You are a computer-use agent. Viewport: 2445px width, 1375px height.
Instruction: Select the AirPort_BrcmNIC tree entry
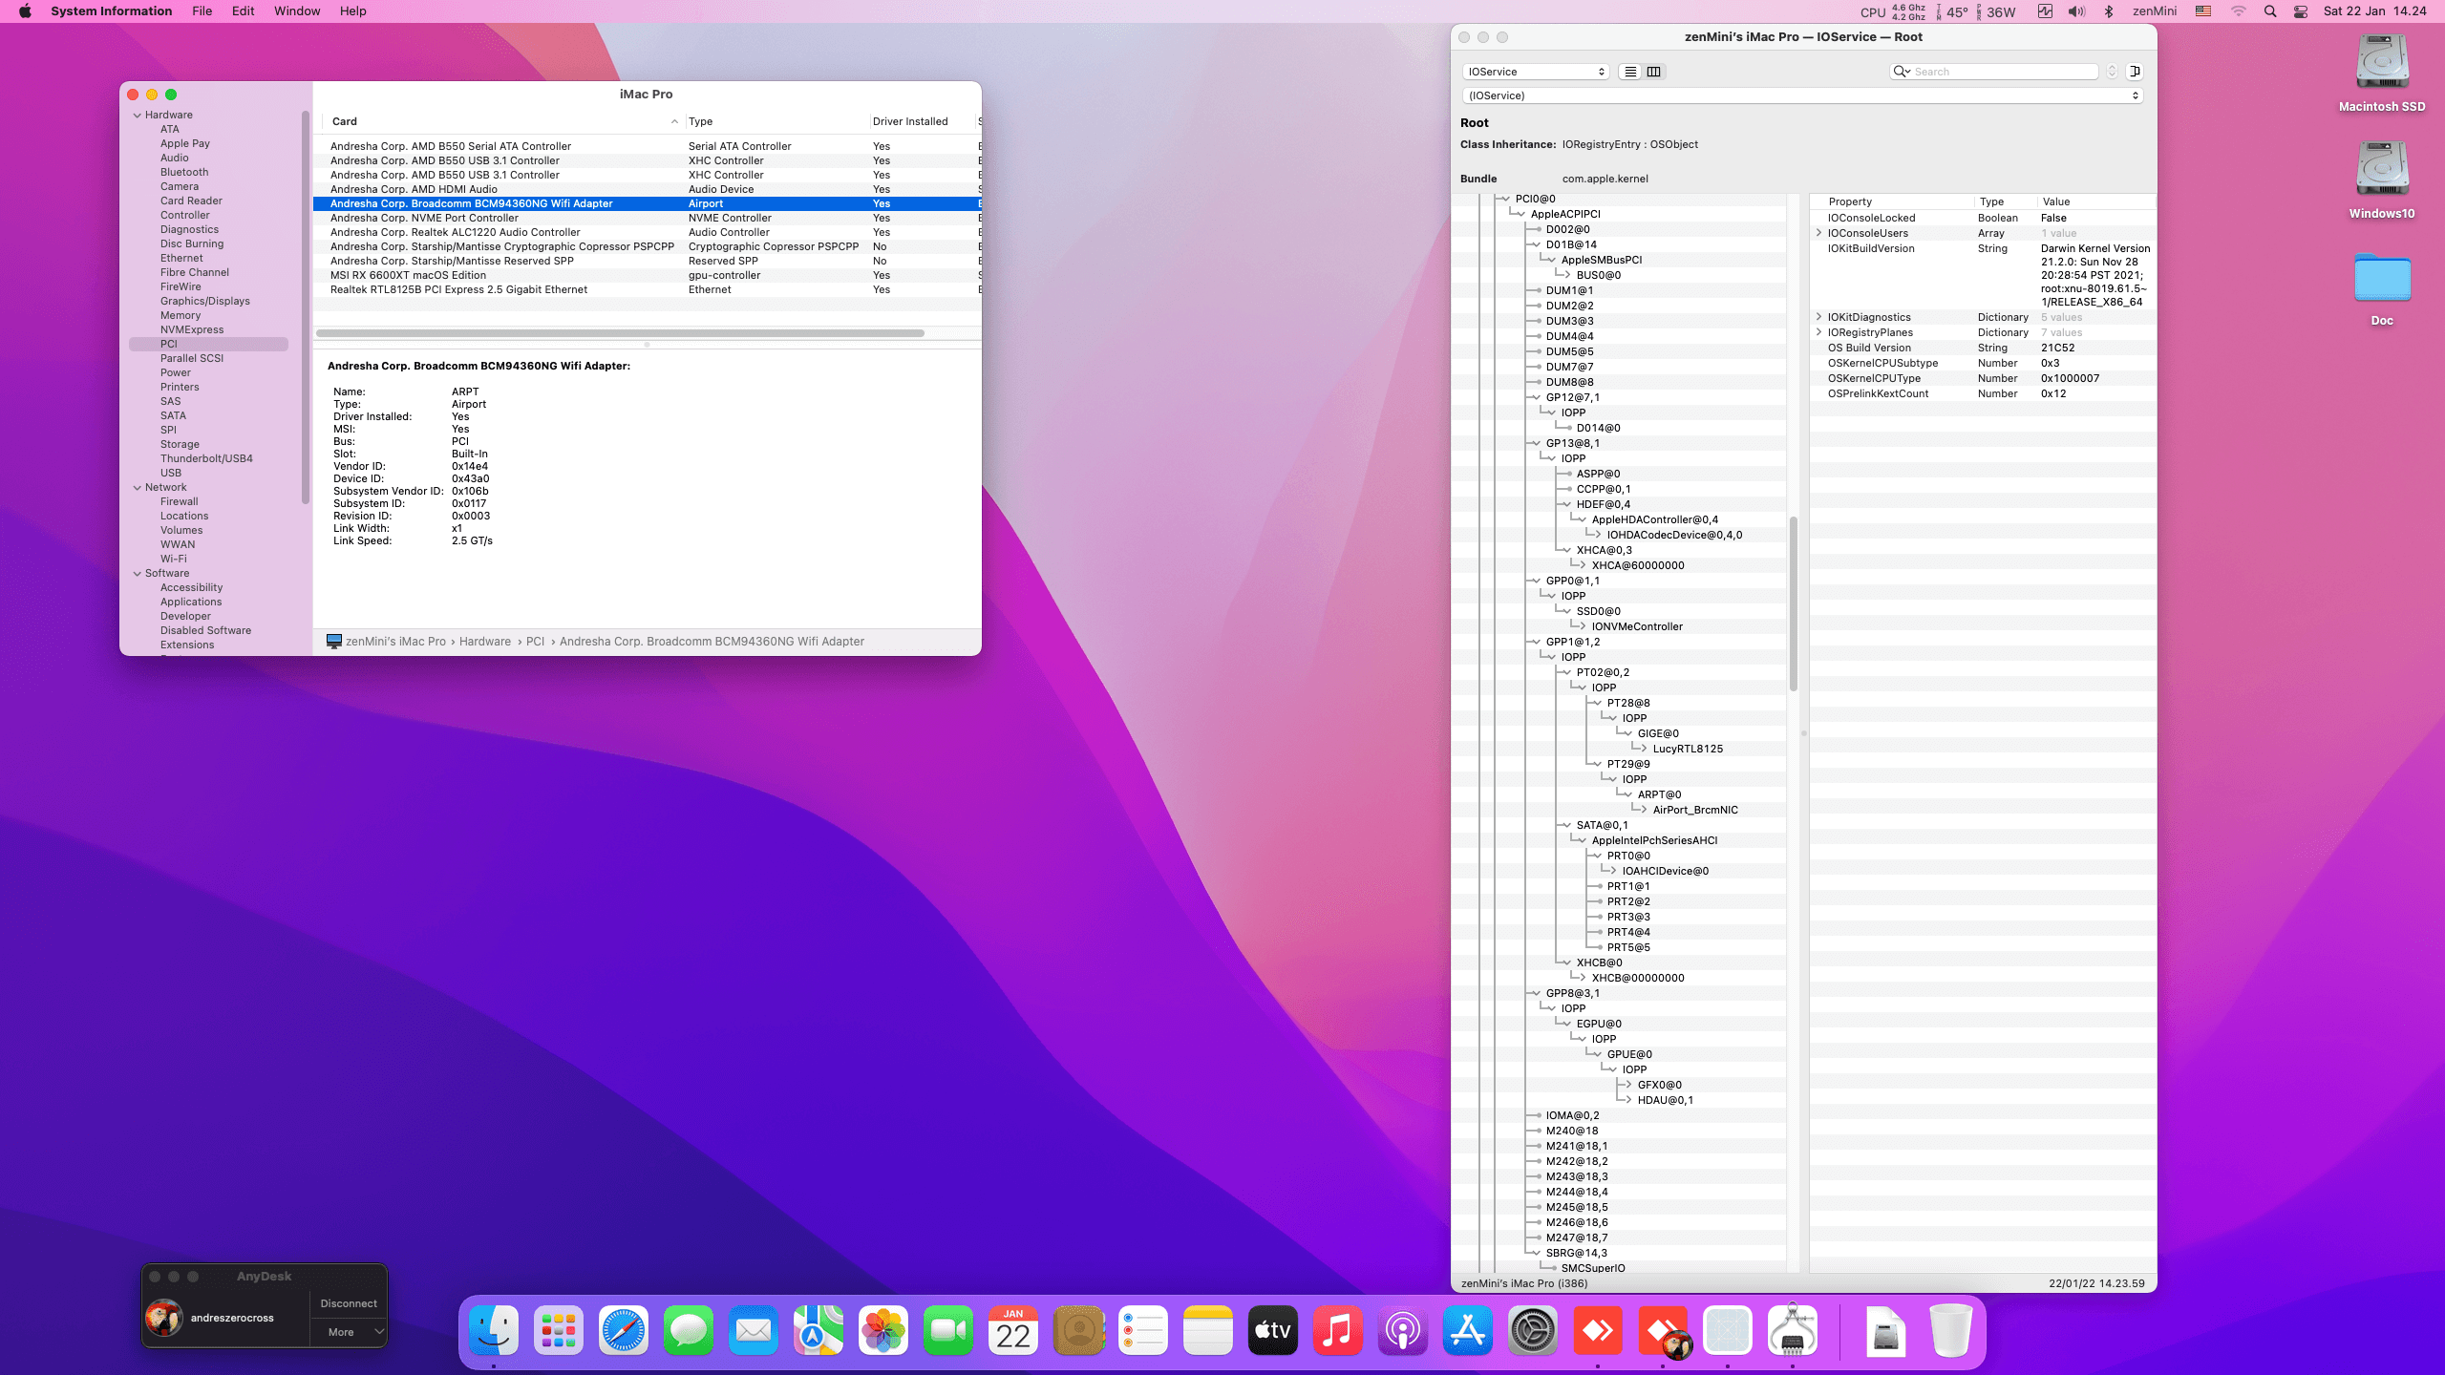(x=1695, y=810)
